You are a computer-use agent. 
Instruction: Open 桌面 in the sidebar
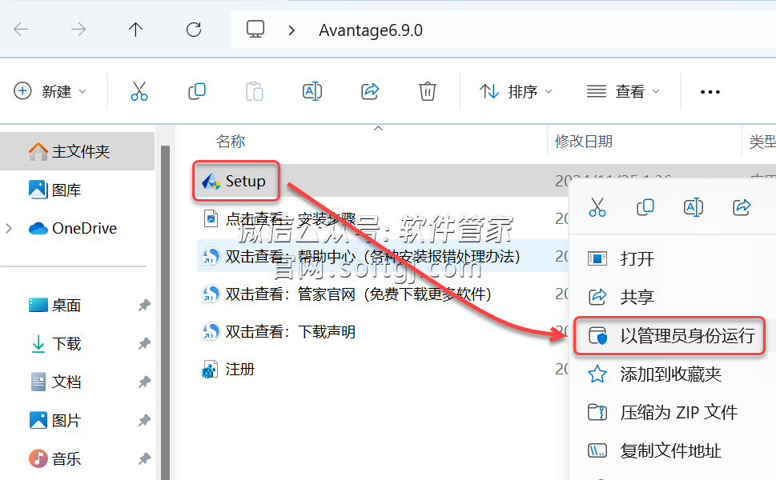(54, 306)
